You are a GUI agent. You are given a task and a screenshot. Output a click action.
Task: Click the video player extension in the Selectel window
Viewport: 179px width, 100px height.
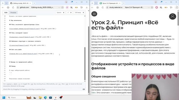(161, 7)
